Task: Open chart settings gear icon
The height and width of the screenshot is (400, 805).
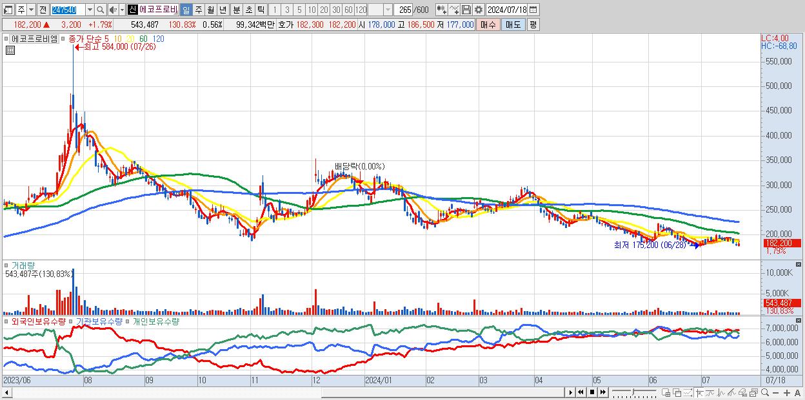Action: 479,10
